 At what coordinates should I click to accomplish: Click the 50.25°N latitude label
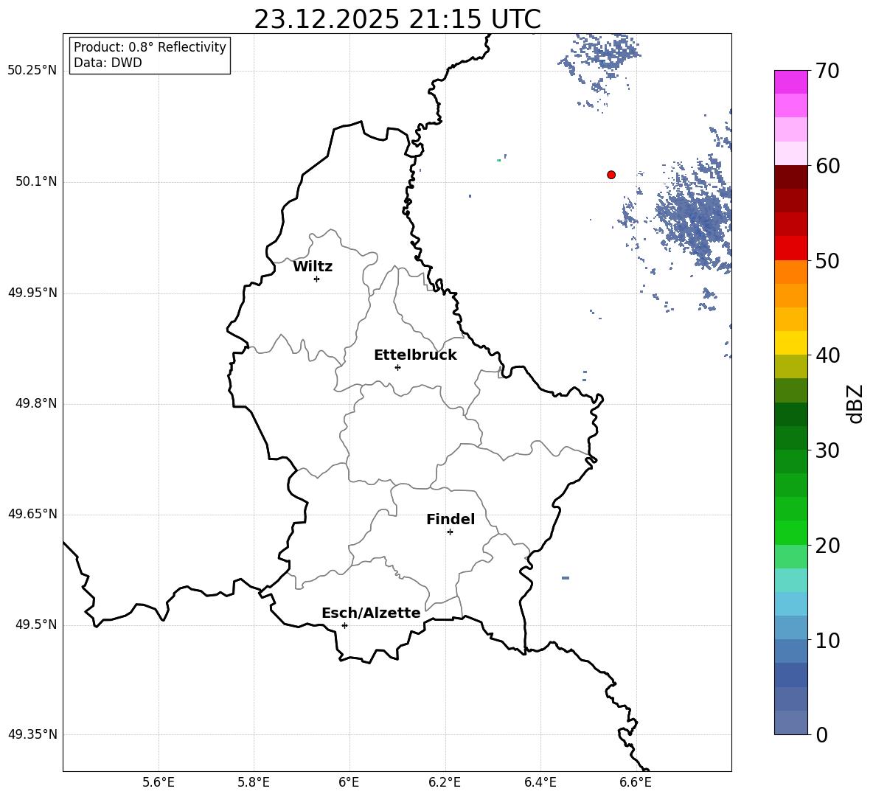(32, 71)
